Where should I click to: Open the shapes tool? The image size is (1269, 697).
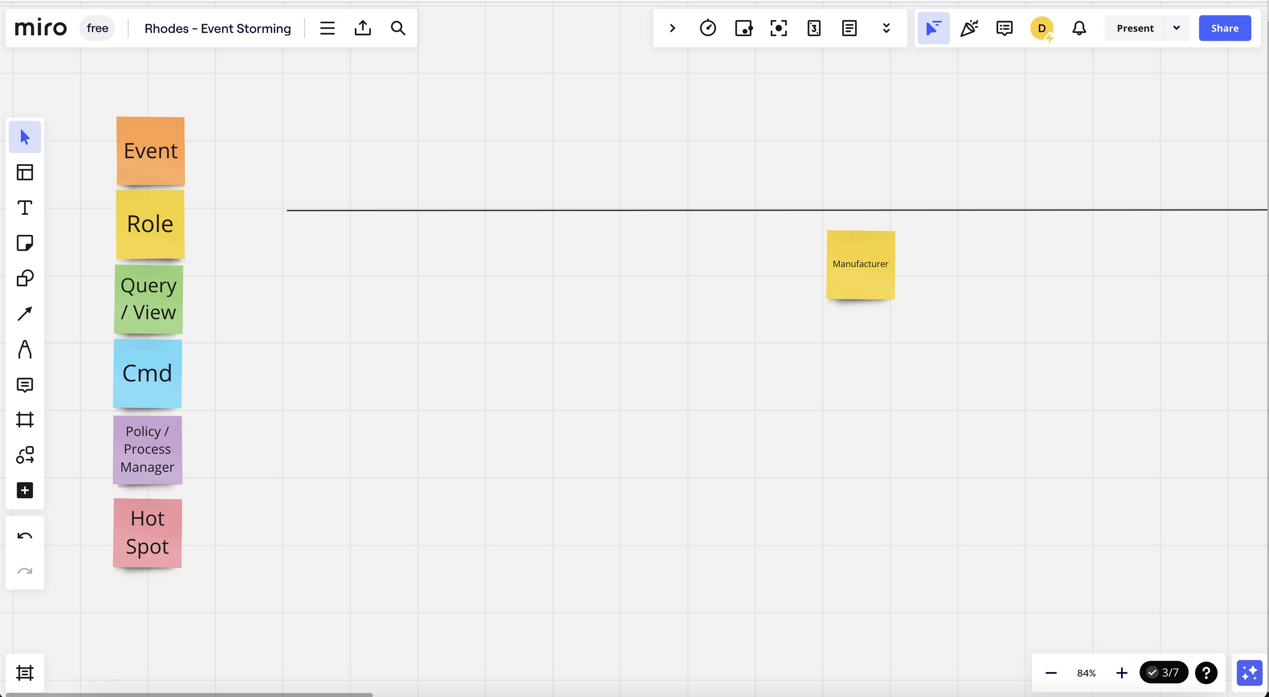pyautogui.click(x=25, y=278)
